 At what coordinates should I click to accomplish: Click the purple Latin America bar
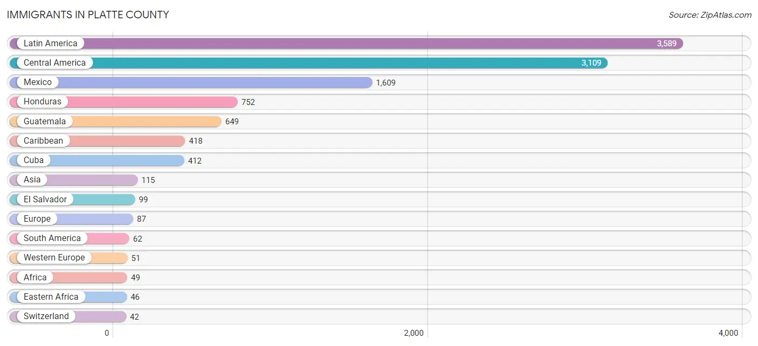[346, 44]
